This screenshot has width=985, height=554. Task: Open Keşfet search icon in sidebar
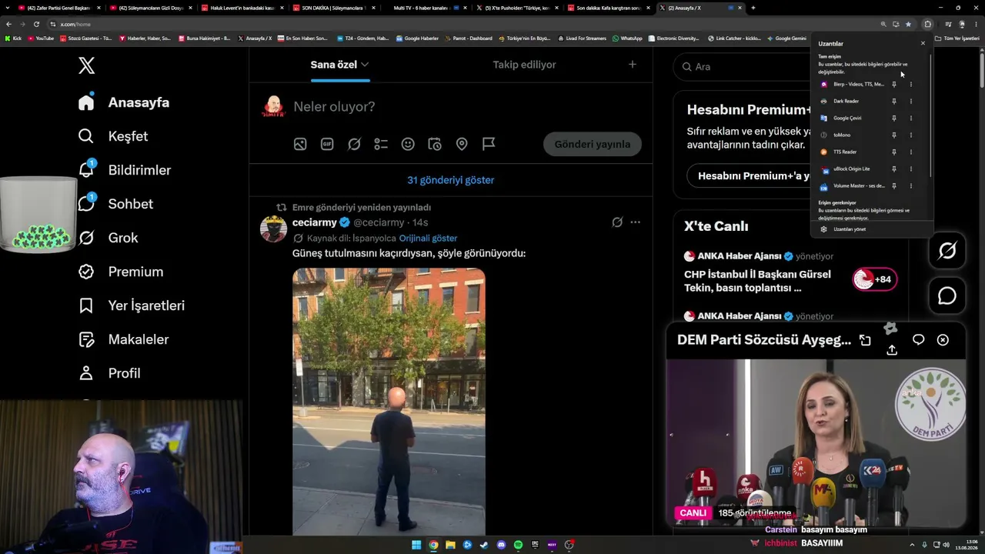click(86, 136)
